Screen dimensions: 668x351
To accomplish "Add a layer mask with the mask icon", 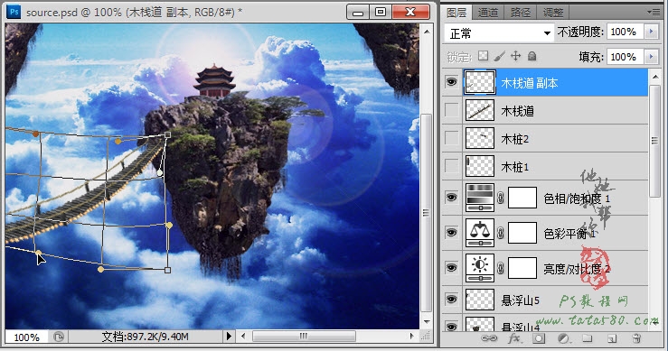I will (x=539, y=338).
